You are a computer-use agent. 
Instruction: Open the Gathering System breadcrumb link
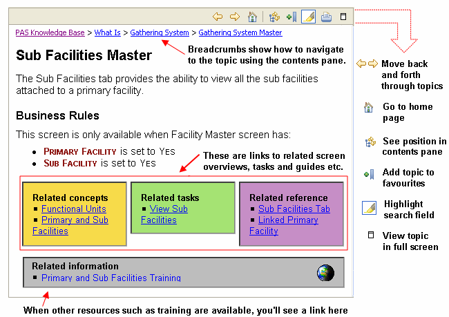click(160, 32)
